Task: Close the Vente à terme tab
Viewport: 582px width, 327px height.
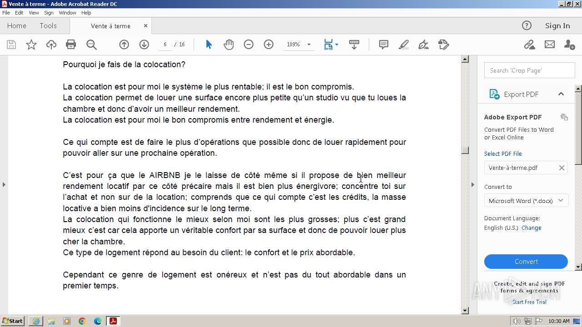Action: click(145, 26)
